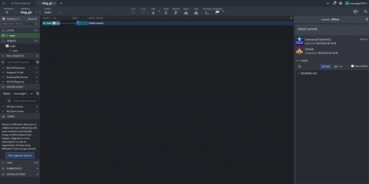Open the Timelines flag icon
Screen dimensions: 369x184
[x=217, y=13]
